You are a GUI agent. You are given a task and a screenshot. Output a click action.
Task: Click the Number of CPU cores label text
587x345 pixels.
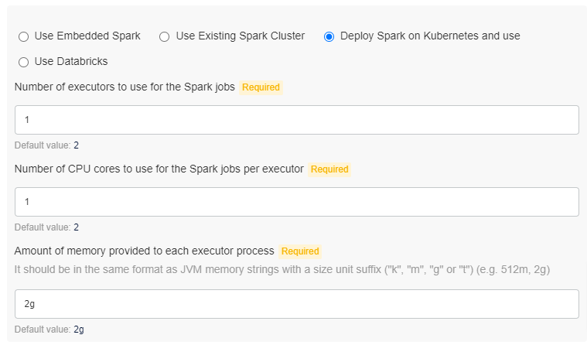tap(159, 169)
